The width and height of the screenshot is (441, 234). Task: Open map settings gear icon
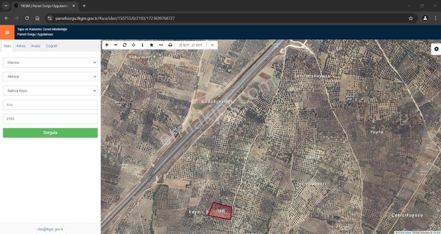(436, 49)
